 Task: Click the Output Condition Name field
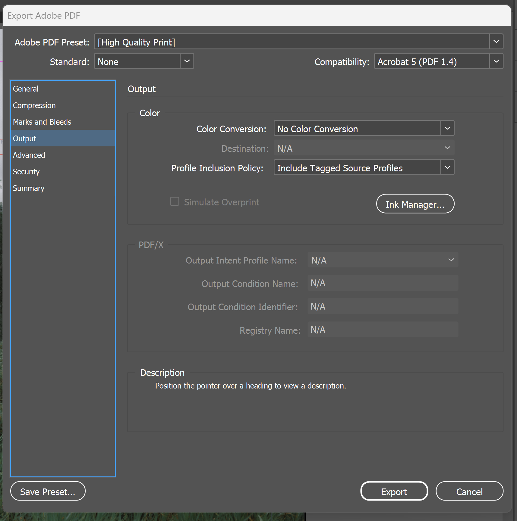[x=382, y=283]
